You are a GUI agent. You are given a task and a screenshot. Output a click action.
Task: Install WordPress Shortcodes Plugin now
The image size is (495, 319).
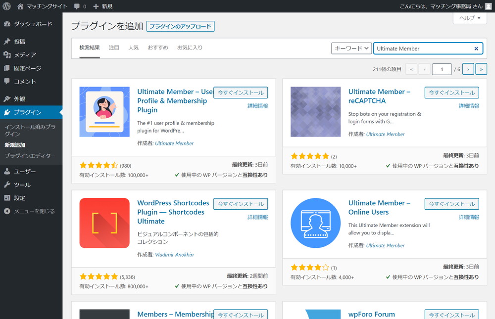tap(241, 204)
